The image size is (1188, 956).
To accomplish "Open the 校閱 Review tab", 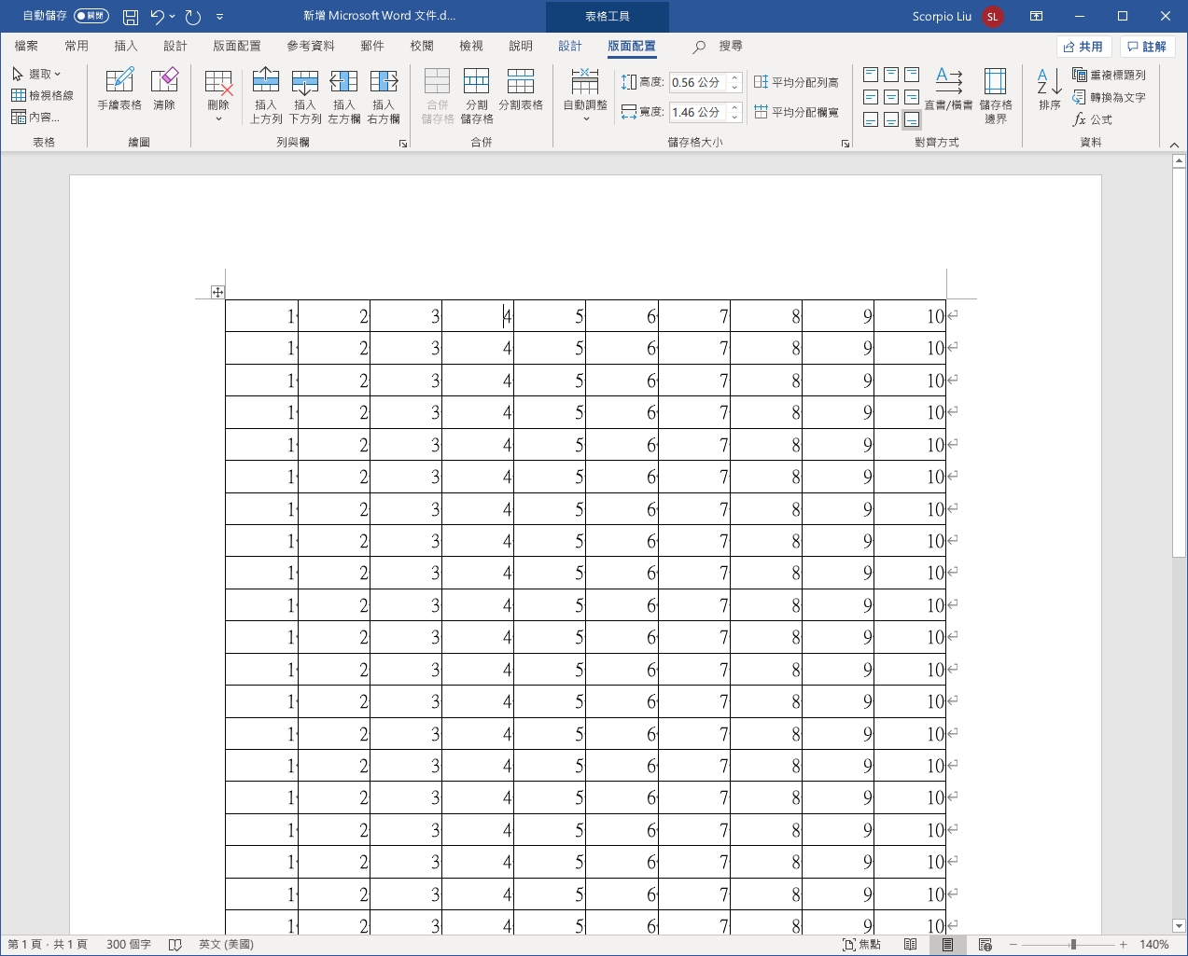I will (x=422, y=46).
